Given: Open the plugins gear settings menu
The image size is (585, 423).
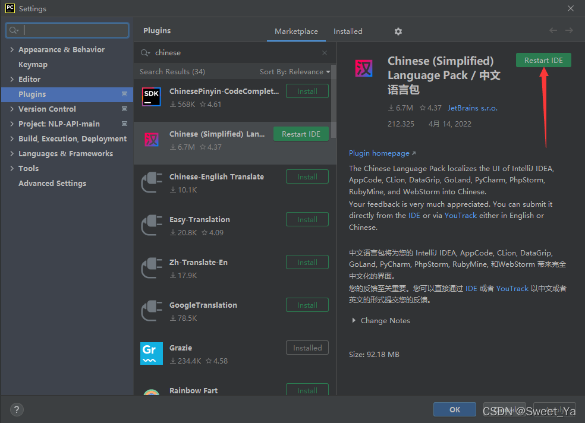Looking at the screenshot, I should (x=398, y=31).
